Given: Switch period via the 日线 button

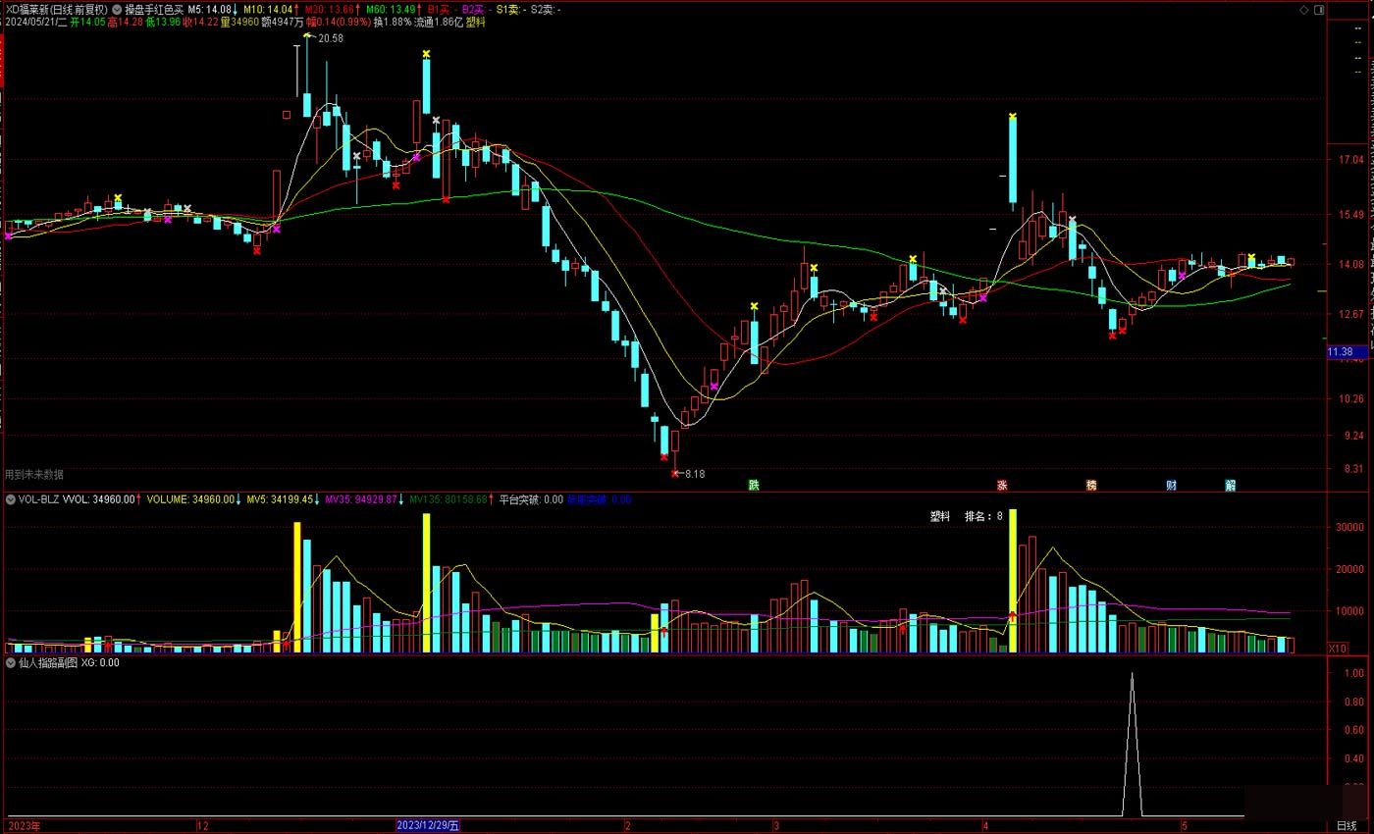Looking at the screenshot, I should [1347, 826].
